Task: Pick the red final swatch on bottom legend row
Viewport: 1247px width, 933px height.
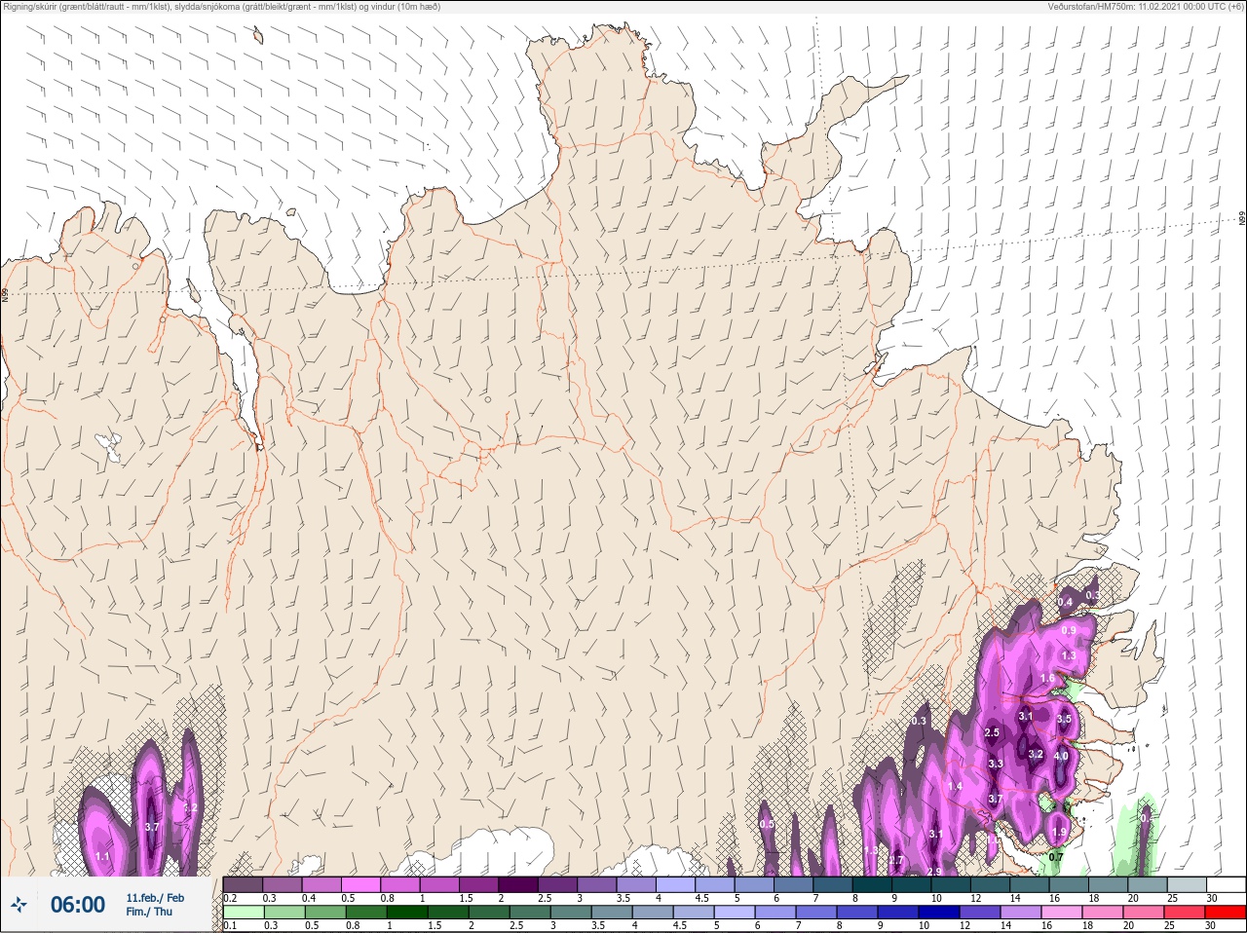Action: coord(1227,913)
